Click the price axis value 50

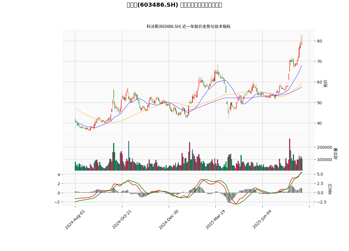click(x=319, y=103)
